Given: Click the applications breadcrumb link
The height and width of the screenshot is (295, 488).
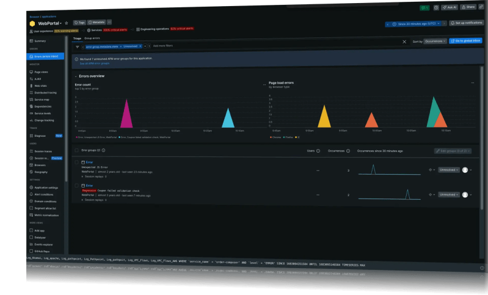Looking at the screenshot, I should pyautogui.click(x=49, y=16).
